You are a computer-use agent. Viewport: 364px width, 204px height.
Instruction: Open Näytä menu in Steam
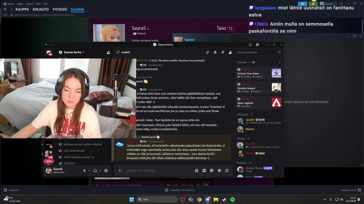point(20,4)
